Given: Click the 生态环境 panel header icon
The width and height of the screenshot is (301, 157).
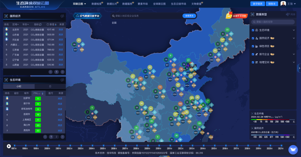Looking at the screenshot, I should [x=6, y=80].
